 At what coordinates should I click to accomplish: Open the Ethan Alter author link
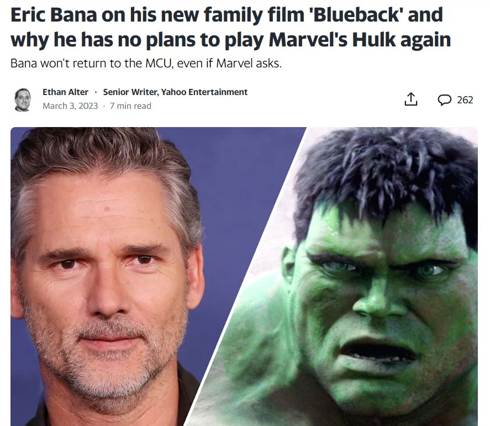[x=65, y=92]
